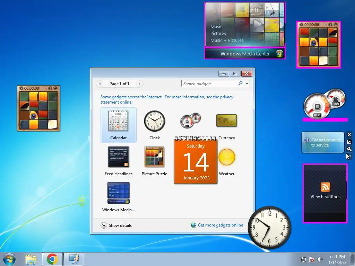
Task: Shuffle the puzzle beside the Media Center gadget
Action: coord(336,25)
